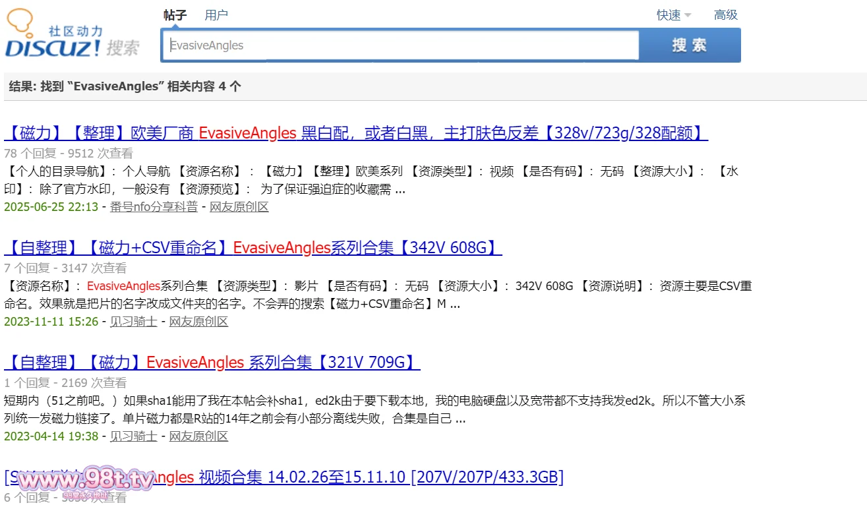Open the 342V 608G collection result
867x505 pixels.
253,248
